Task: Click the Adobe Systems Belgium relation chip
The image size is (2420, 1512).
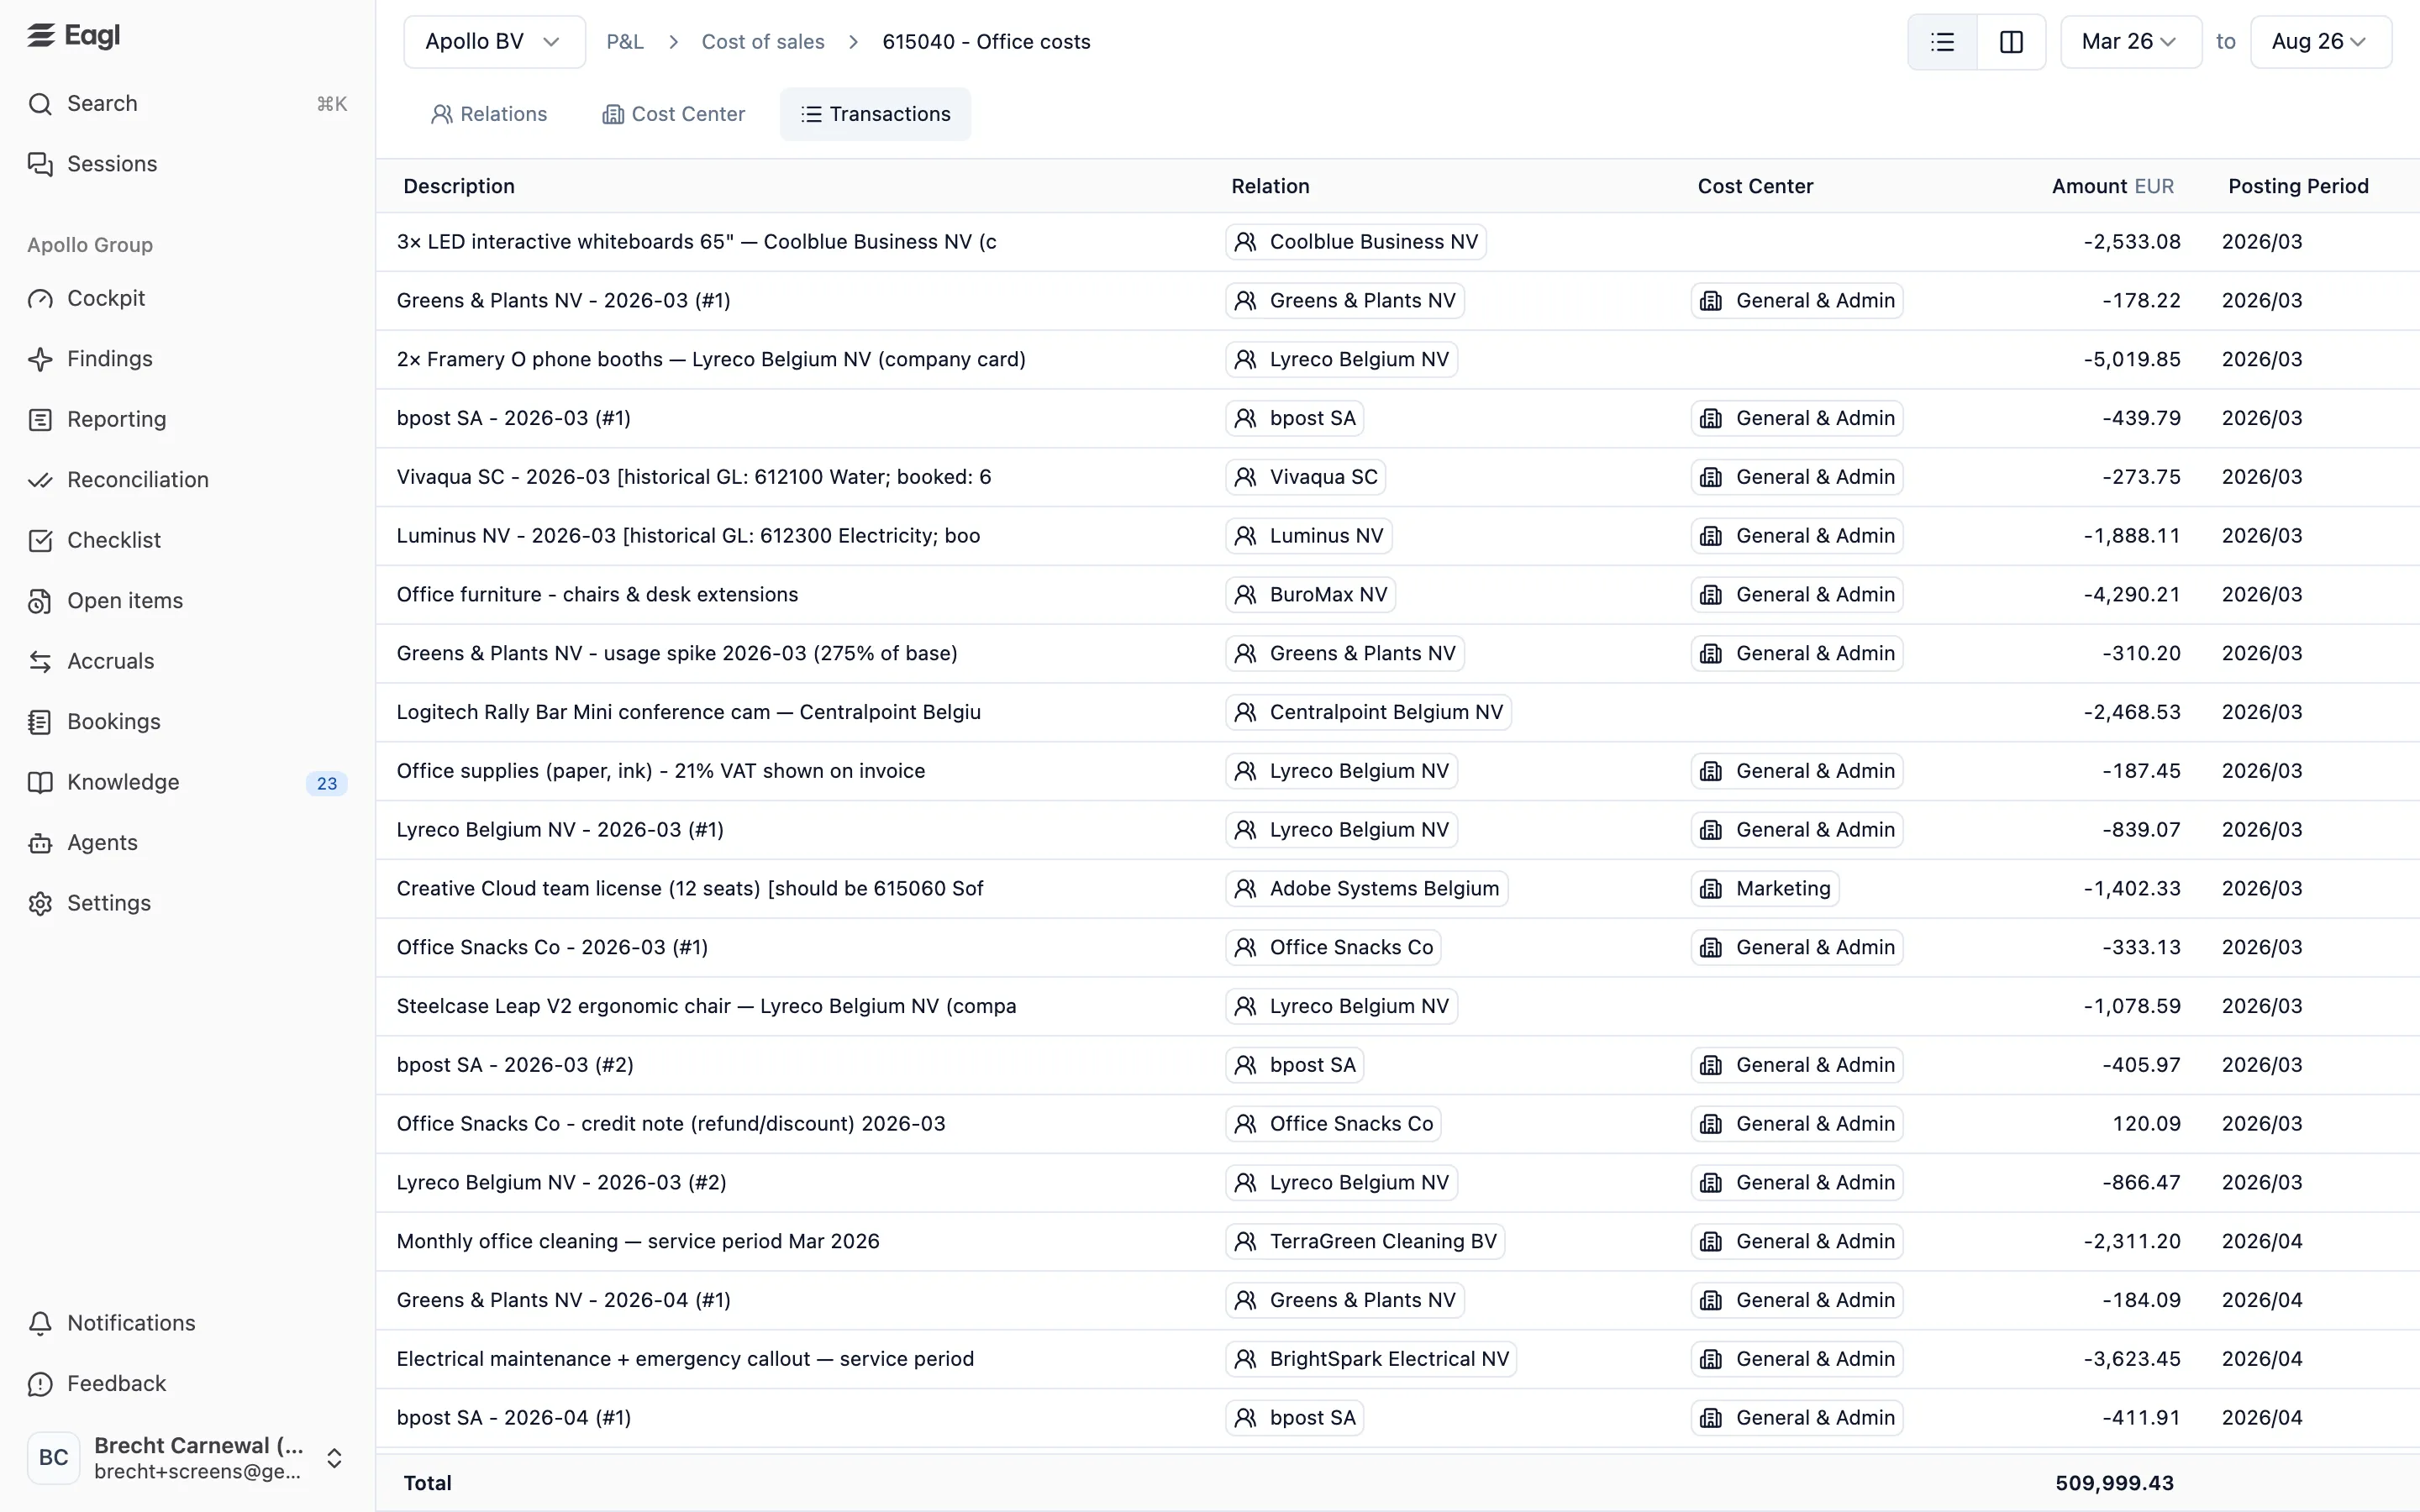Action: pyautogui.click(x=1366, y=889)
